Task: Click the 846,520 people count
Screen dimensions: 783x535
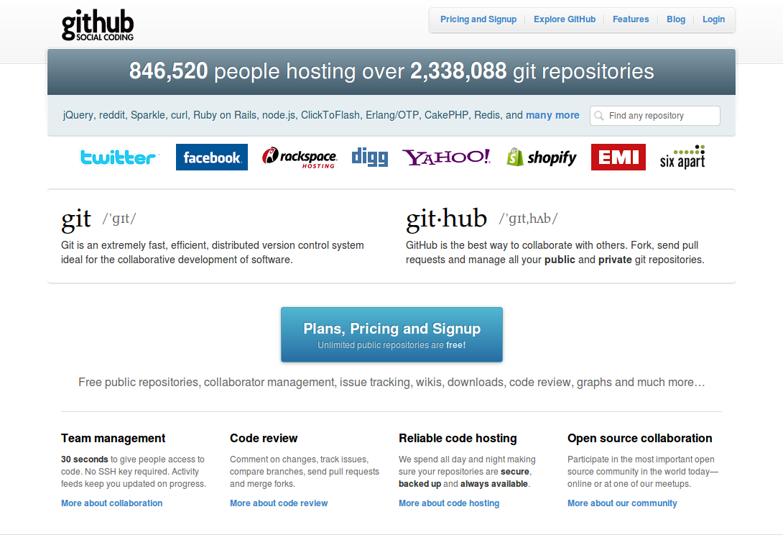Action: coord(168,71)
